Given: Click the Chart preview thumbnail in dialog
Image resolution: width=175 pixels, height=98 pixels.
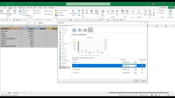Looking at the screenshot, I should [x=90, y=46].
